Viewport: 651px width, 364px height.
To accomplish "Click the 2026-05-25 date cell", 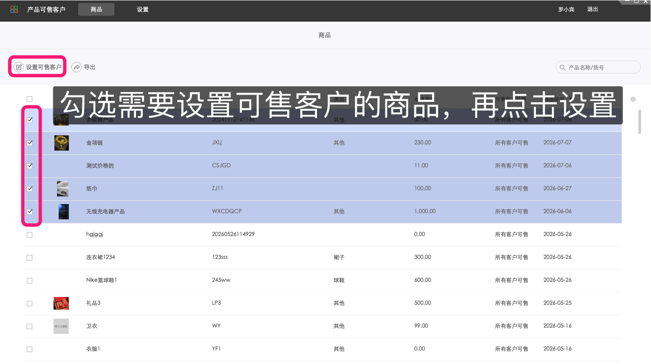I will [x=558, y=303].
